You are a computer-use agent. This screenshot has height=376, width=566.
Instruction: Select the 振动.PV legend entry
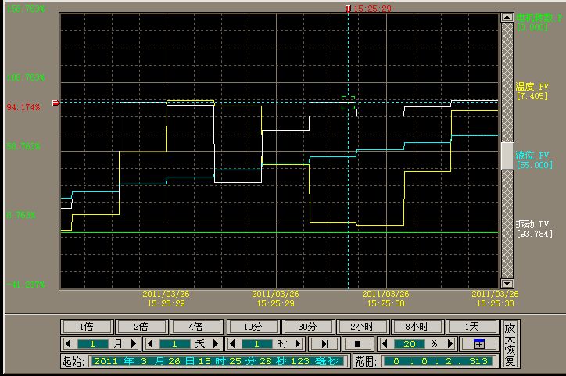point(532,224)
